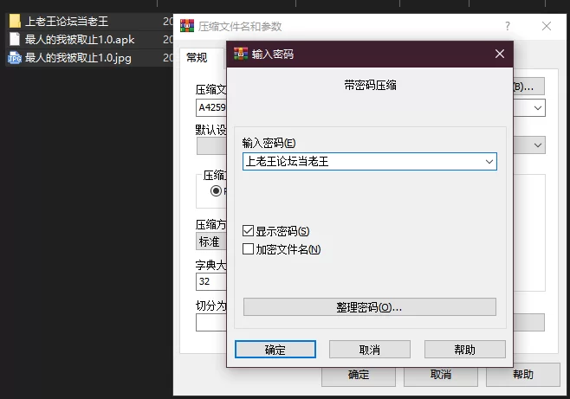Open the 标准 compression method dropdown
This screenshot has width=570, height=399.
(x=211, y=241)
